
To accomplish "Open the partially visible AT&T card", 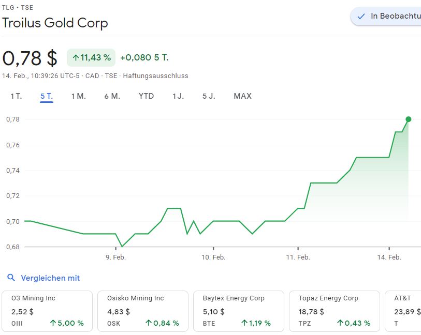I will point(403,311).
